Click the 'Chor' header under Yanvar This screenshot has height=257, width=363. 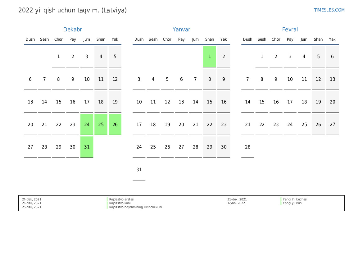click(x=167, y=39)
